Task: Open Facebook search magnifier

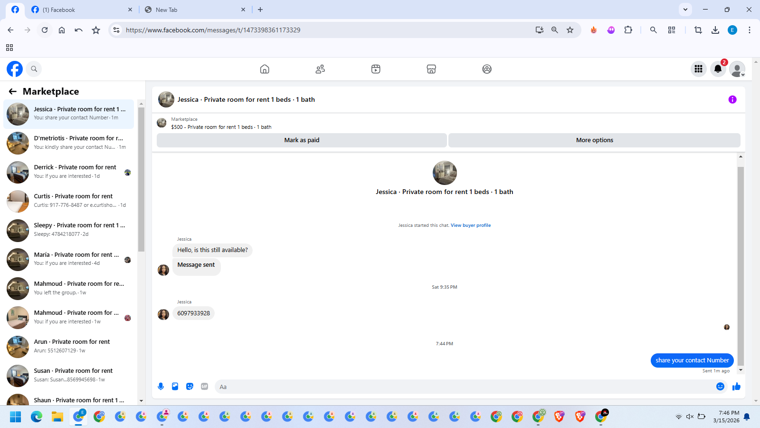Action: 34,69
